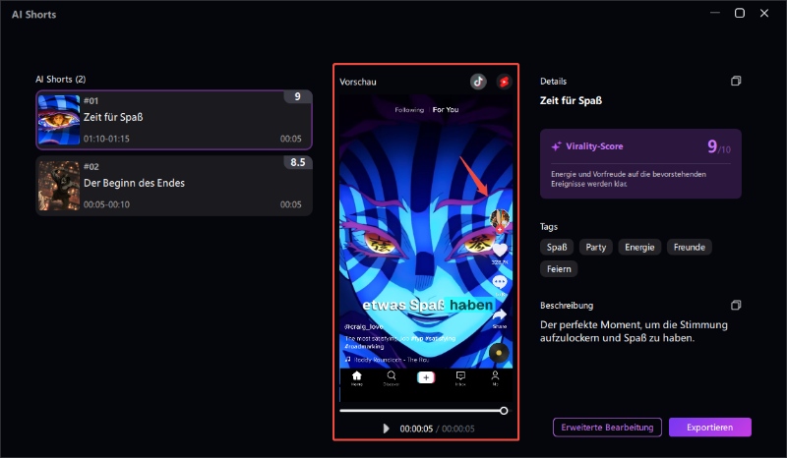The image size is (787, 458).
Task: Click the profile avatar in preview
Action: click(x=500, y=219)
